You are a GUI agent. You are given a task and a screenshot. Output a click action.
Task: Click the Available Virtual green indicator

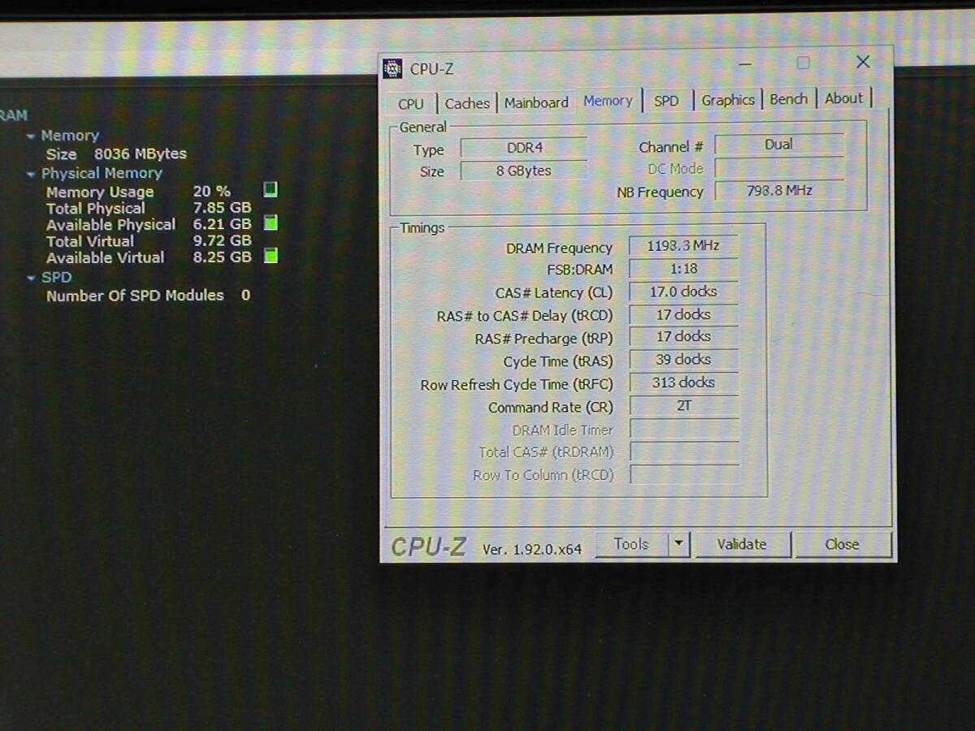[x=271, y=256]
